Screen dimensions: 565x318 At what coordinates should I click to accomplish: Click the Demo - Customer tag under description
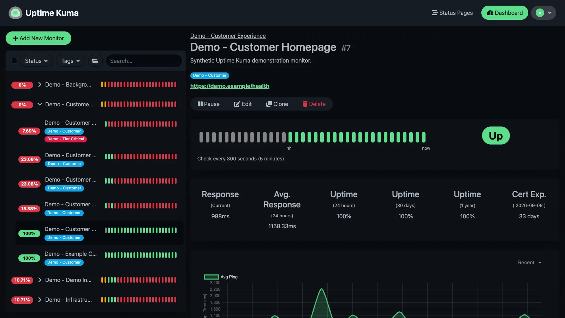[x=210, y=76]
